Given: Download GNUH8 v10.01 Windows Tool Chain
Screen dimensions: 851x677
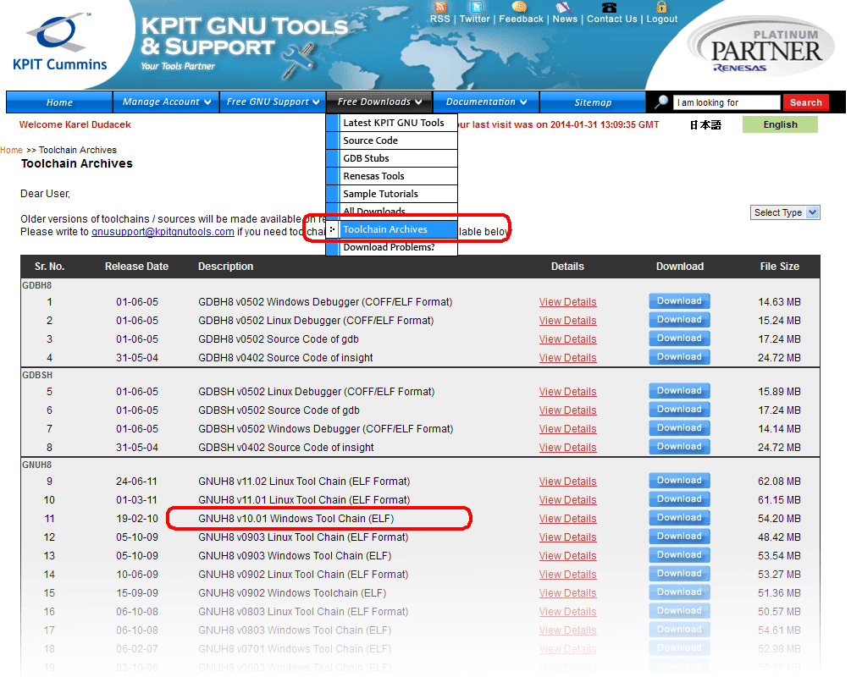Looking at the screenshot, I should click(679, 518).
